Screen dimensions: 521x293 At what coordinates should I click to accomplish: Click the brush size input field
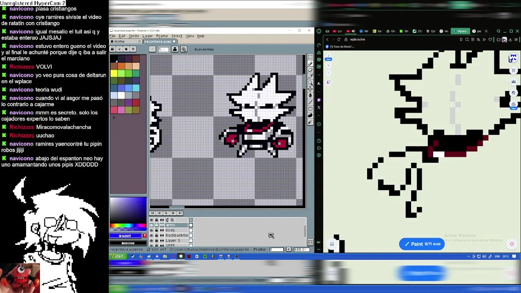pyautogui.click(x=164, y=49)
